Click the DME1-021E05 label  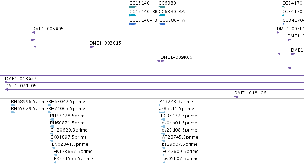[x=21, y=86]
